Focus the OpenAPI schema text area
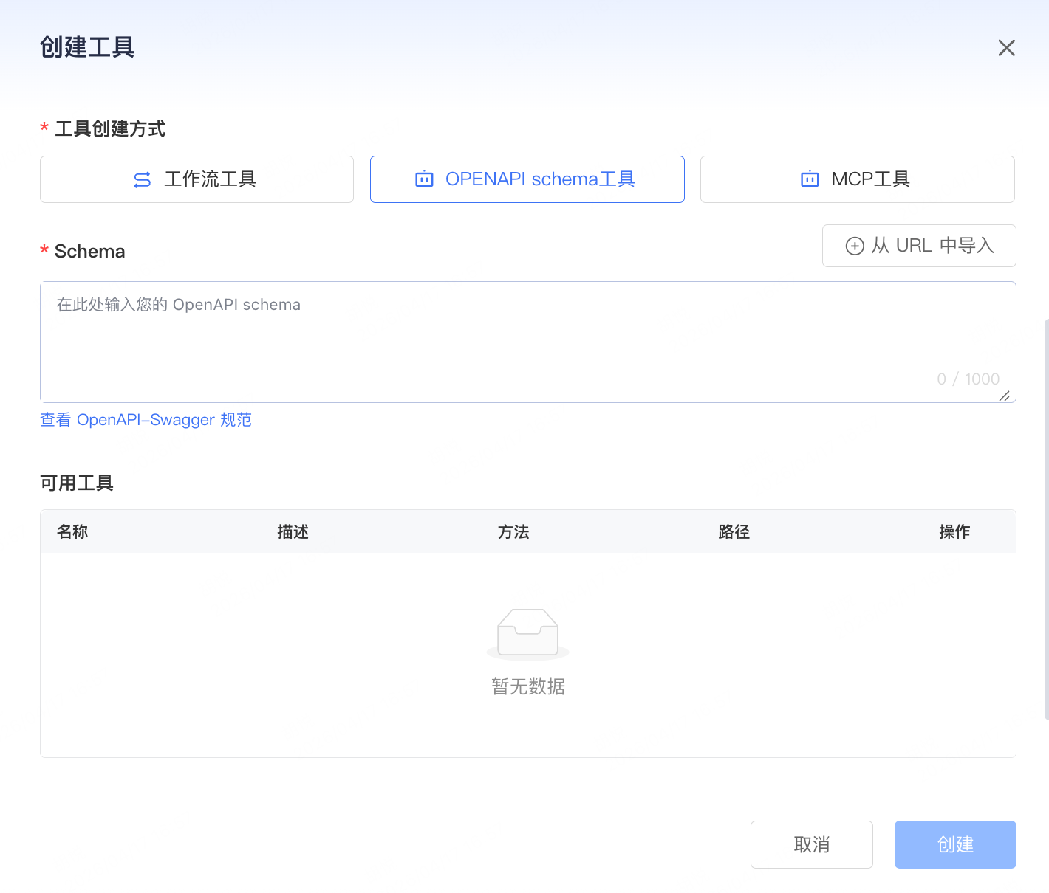Image resolution: width=1049 pixels, height=893 pixels. 528,342
